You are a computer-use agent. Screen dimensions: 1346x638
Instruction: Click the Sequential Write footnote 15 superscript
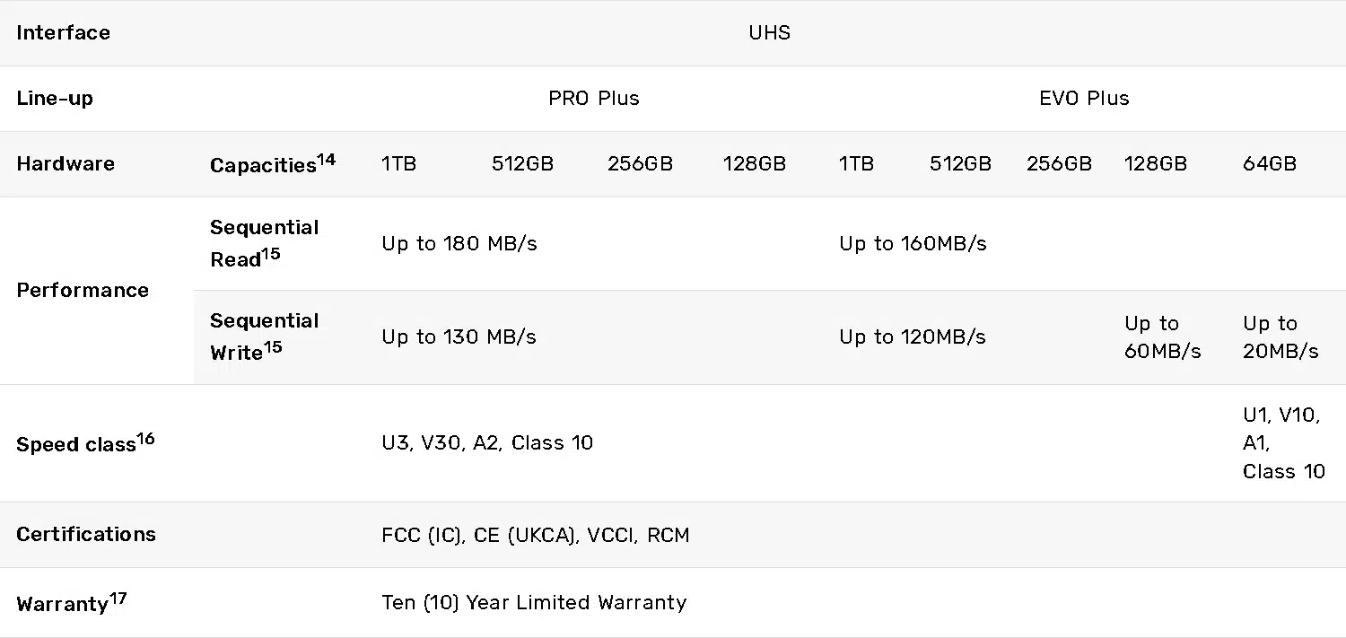273,346
